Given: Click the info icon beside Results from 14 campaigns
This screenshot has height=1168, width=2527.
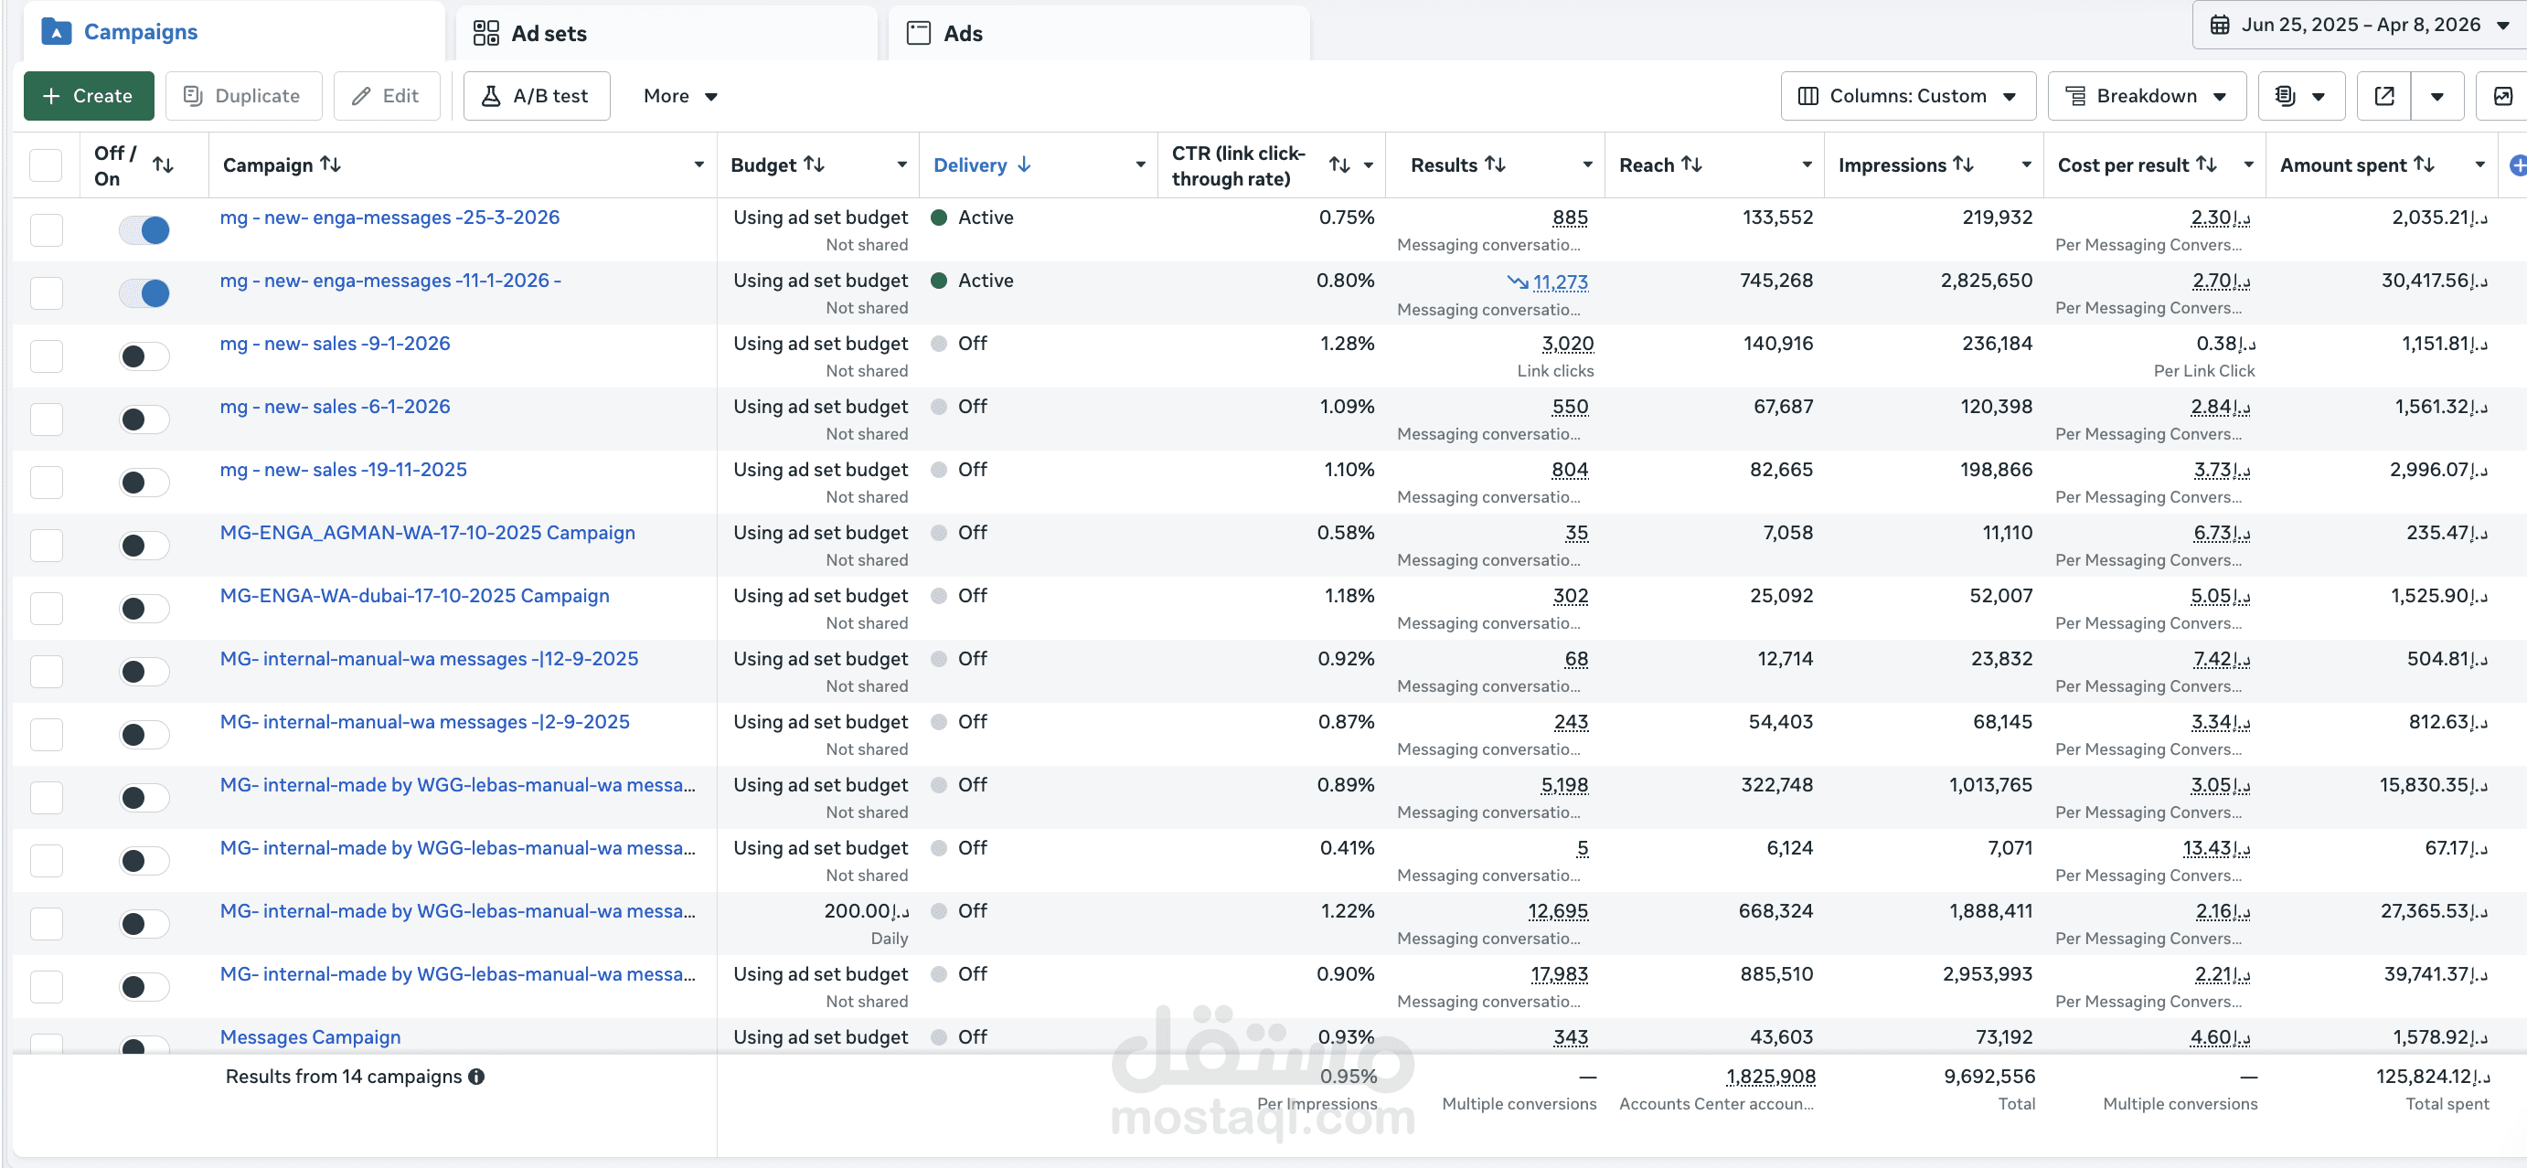Looking at the screenshot, I should point(476,1076).
